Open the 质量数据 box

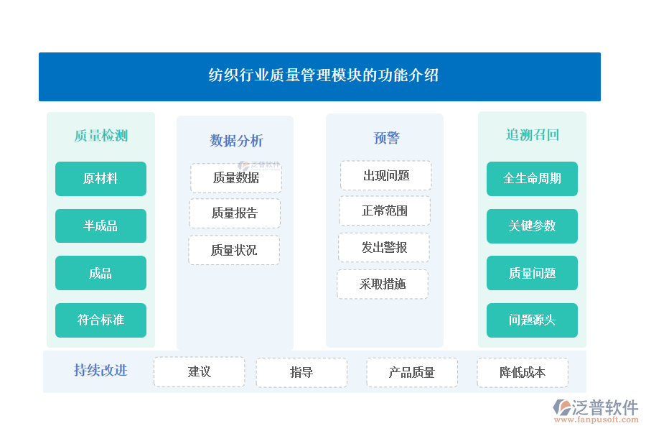pos(235,178)
